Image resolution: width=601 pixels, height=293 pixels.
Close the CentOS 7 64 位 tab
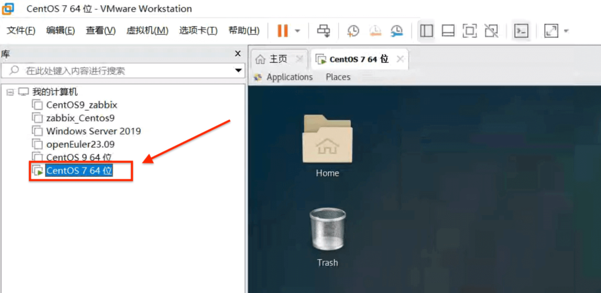click(x=400, y=59)
